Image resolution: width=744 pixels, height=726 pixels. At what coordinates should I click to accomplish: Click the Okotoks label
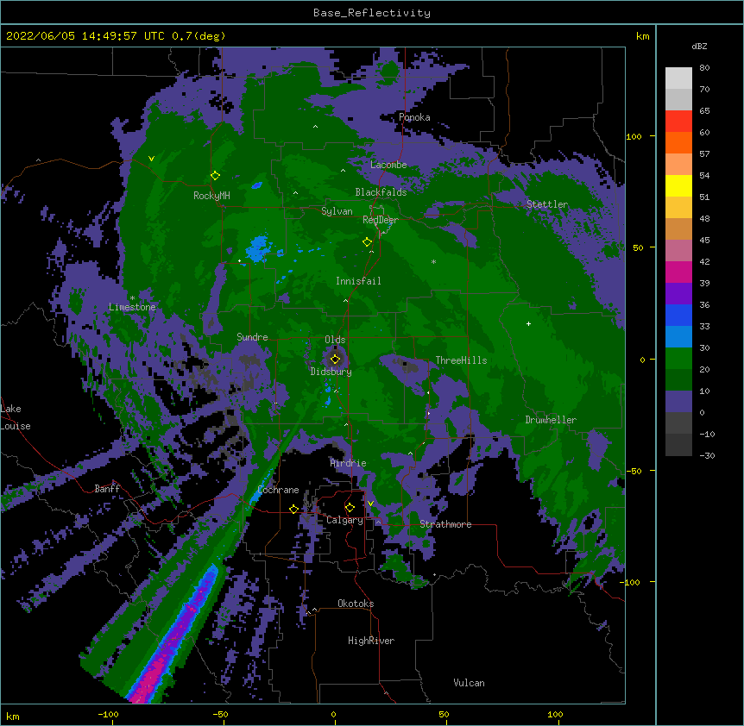356,604
